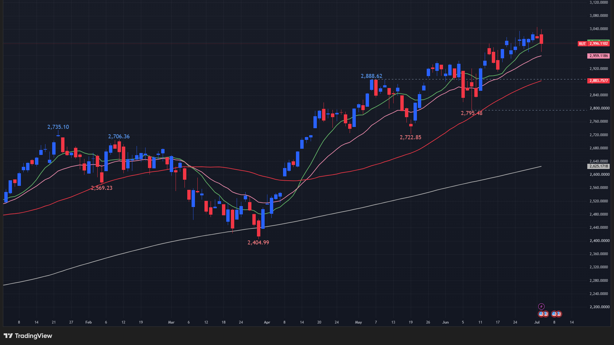Click the Mar label on the time axis
The width and height of the screenshot is (614, 345).
point(171,322)
